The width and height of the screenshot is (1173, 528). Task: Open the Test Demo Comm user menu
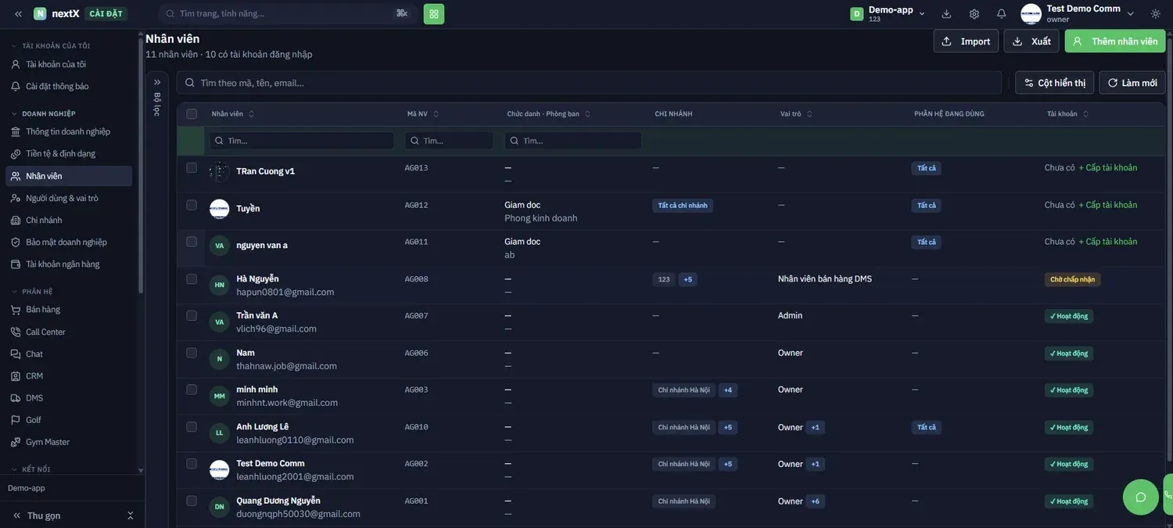point(1078,13)
